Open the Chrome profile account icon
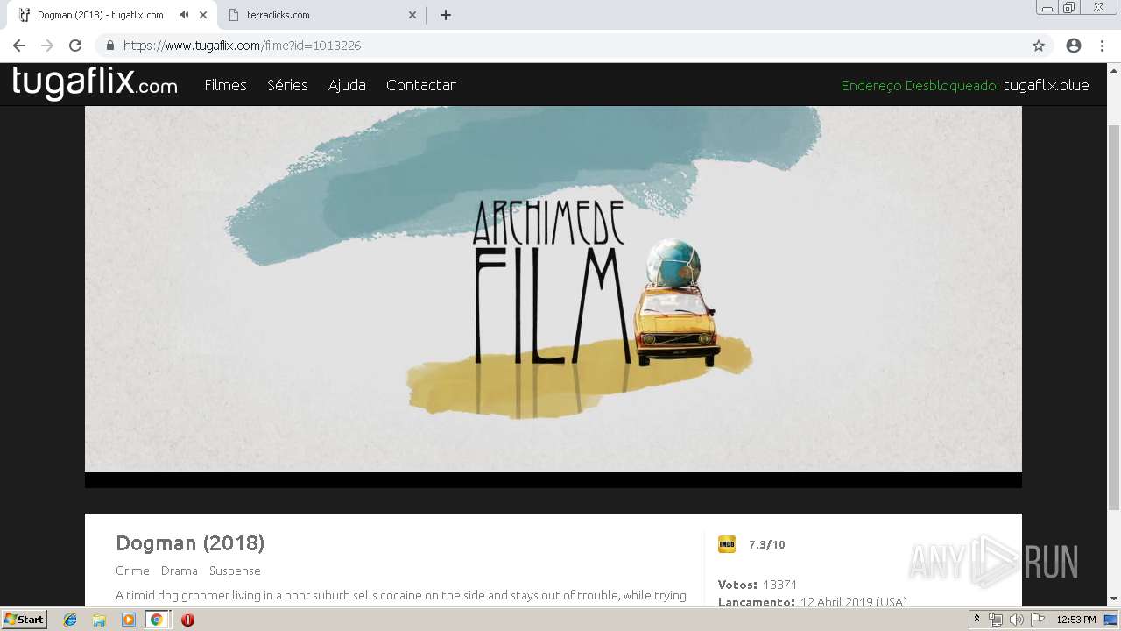The height and width of the screenshot is (631, 1121). pos(1074,46)
